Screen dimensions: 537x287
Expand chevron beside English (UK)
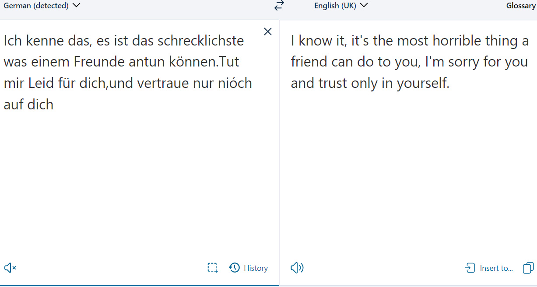pos(364,6)
